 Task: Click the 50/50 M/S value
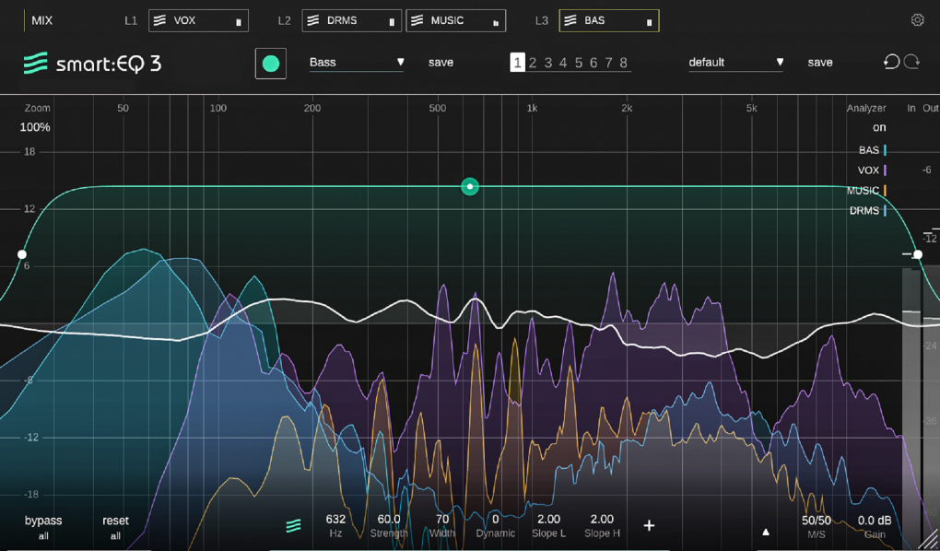tap(817, 521)
